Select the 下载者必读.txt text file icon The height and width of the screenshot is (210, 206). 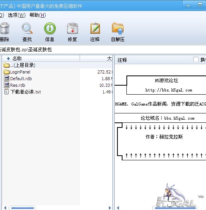click(6, 92)
